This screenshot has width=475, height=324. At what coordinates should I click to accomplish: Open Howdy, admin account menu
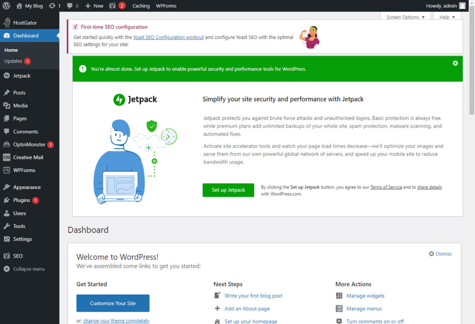click(x=445, y=6)
